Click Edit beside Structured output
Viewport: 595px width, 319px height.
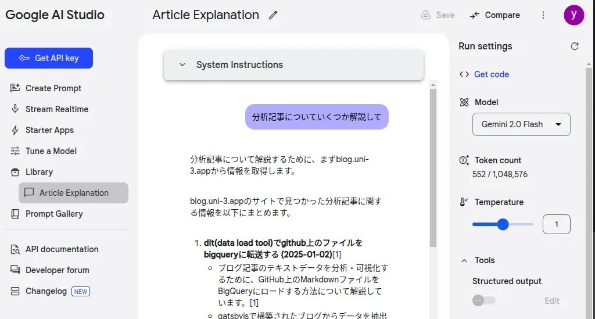click(x=552, y=301)
